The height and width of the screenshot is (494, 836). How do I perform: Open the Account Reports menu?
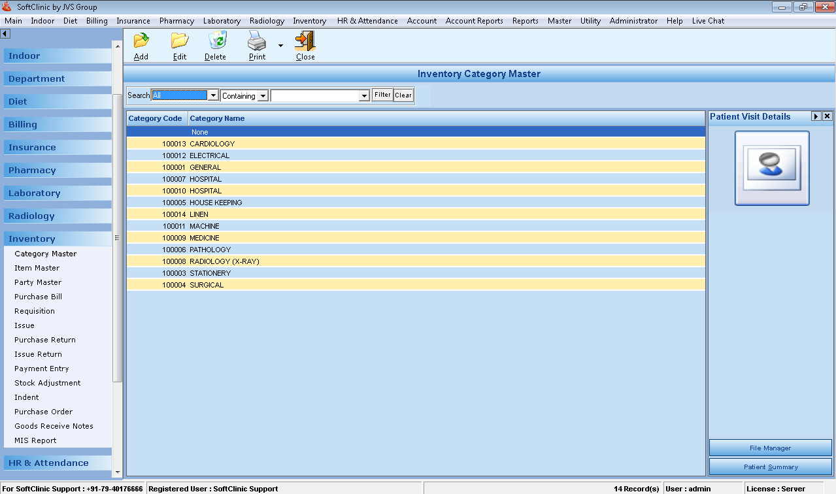click(x=474, y=20)
